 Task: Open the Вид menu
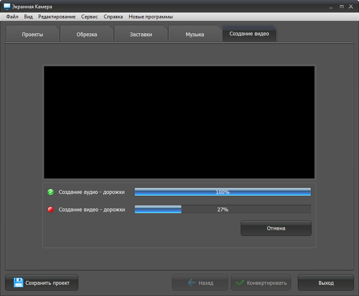click(28, 17)
